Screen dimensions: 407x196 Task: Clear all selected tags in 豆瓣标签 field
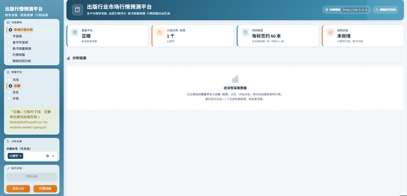click(47, 156)
